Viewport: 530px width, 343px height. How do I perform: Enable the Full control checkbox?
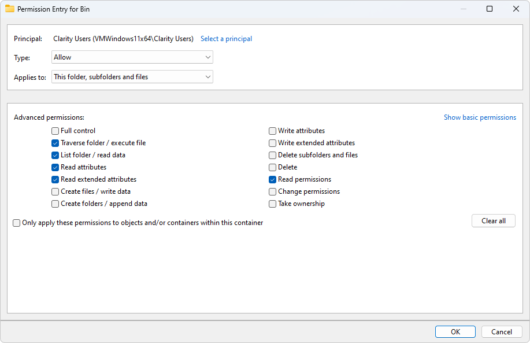55,131
